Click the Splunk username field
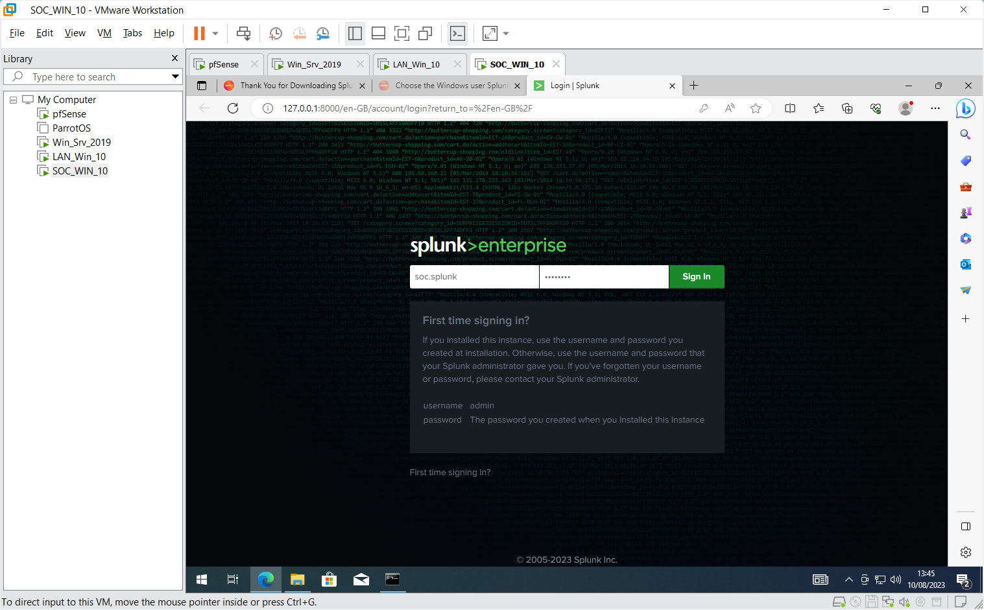This screenshot has width=984, height=610. click(474, 277)
